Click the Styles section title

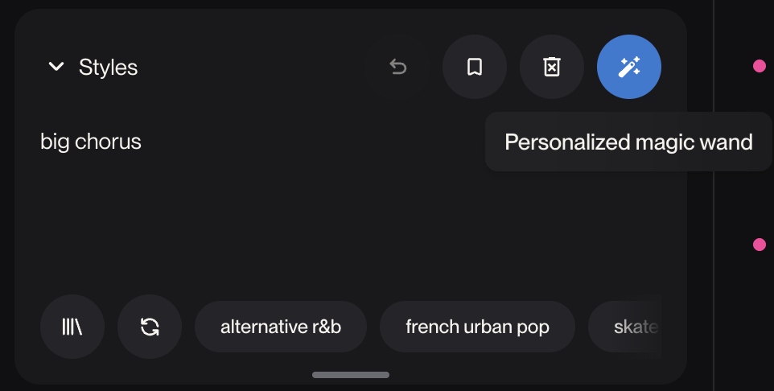pos(108,68)
